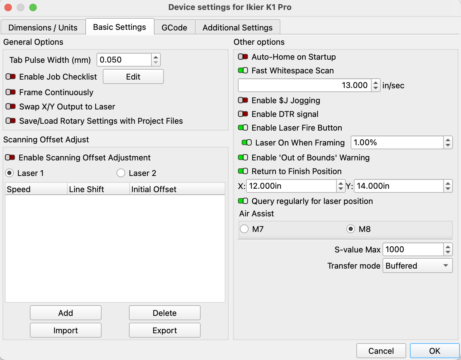Click the Edit checklist button
Image resolution: width=461 pixels, height=360 pixels.
coord(133,77)
